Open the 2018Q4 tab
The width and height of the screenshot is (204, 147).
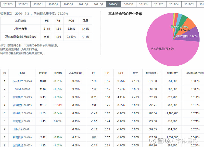click(174, 4)
